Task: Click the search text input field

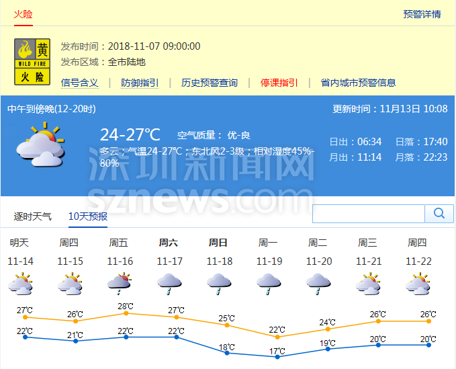Action: point(368,214)
